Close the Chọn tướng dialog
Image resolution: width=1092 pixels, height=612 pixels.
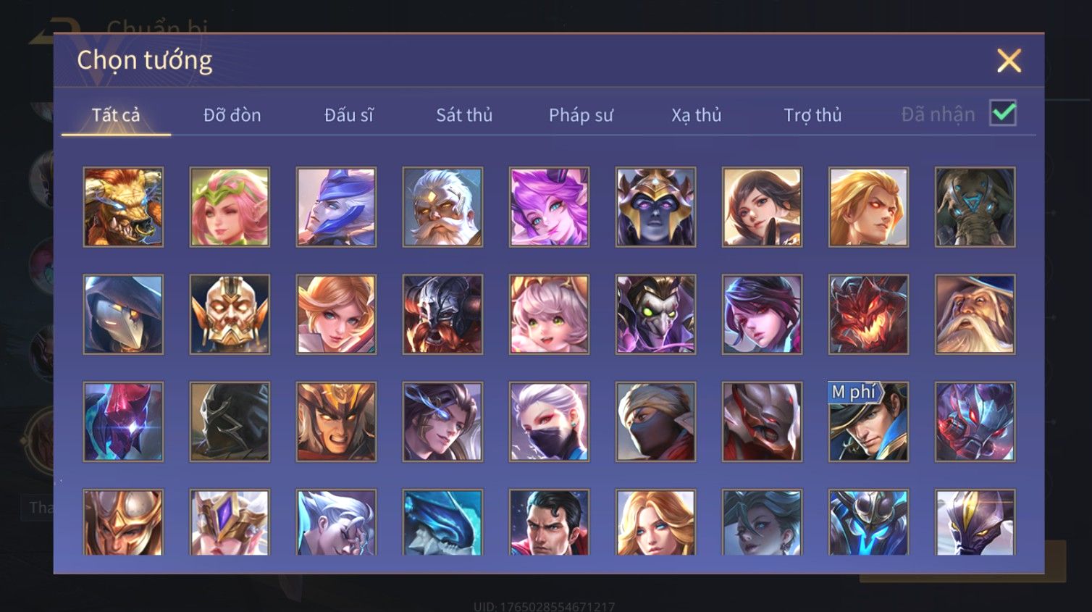(1009, 60)
